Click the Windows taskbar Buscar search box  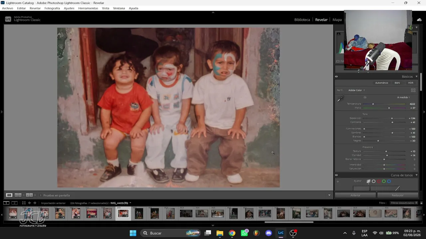click(171, 233)
